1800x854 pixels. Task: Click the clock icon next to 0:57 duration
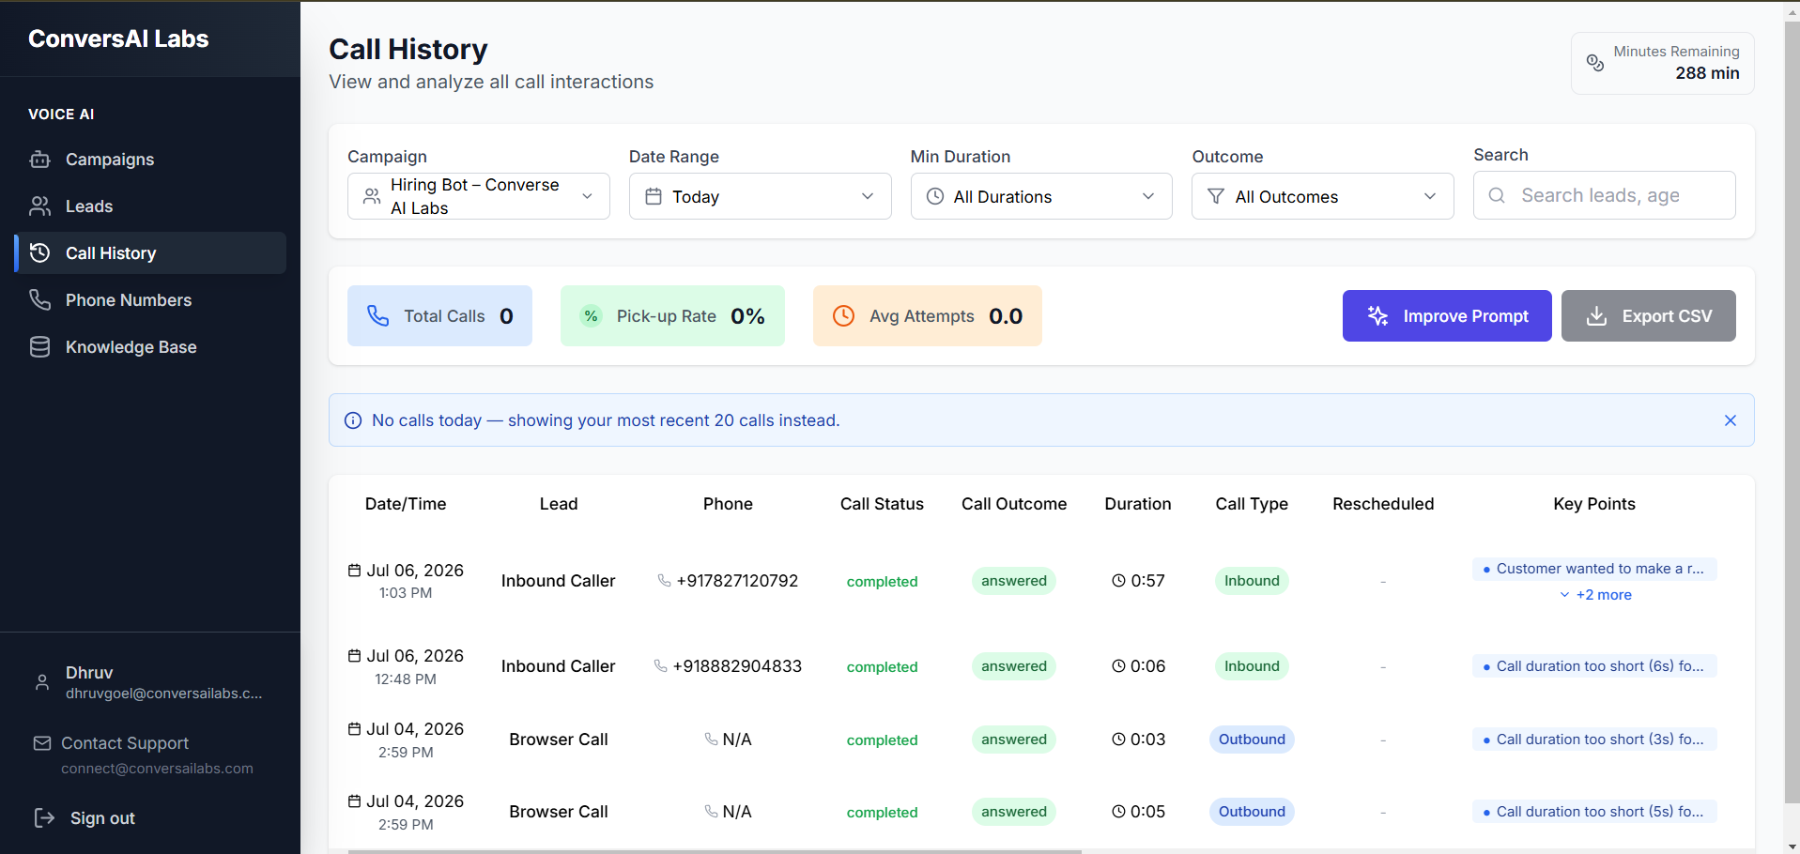coord(1118,581)
